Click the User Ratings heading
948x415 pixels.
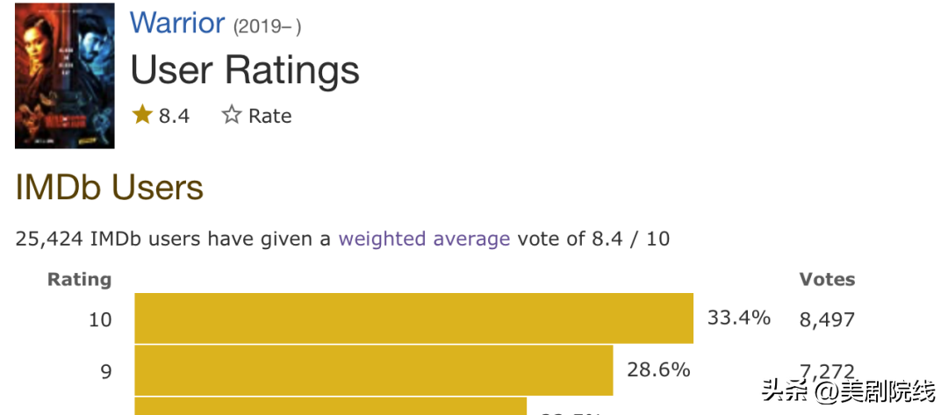pyautogui.click(x=245, y=70)
